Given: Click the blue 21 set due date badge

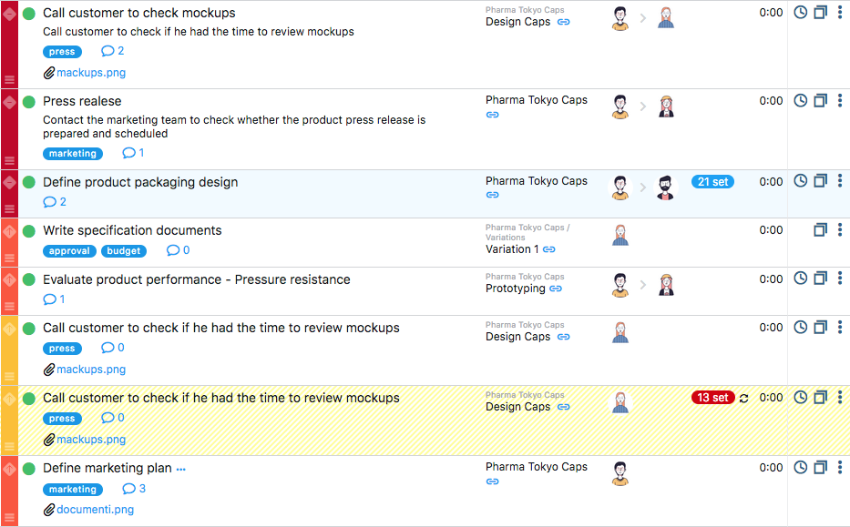Looking at the screenshot, I should (x=712, y=182).
